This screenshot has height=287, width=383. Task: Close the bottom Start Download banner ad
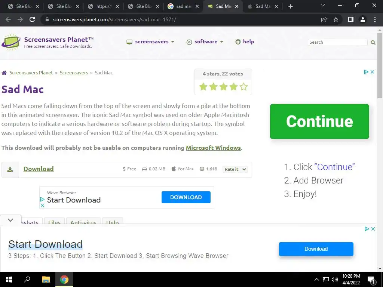coord(373,229)
